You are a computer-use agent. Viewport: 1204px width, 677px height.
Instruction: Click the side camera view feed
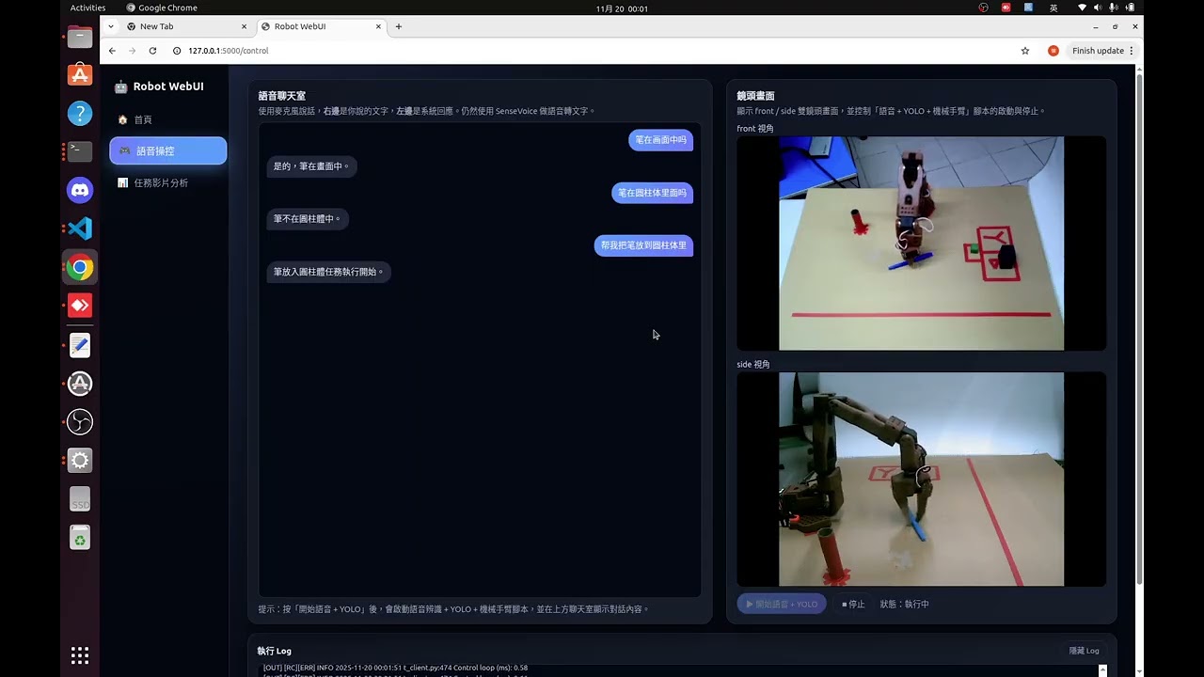921,479
